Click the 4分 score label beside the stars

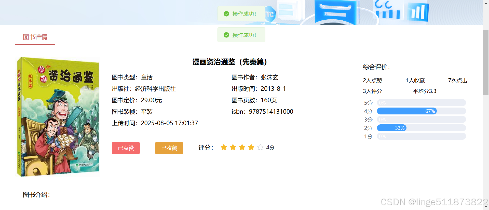click(270, 148)
